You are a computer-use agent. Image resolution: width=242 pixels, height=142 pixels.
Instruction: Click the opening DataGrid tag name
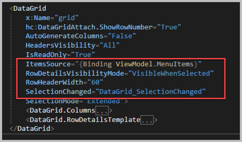coord(30,8)
